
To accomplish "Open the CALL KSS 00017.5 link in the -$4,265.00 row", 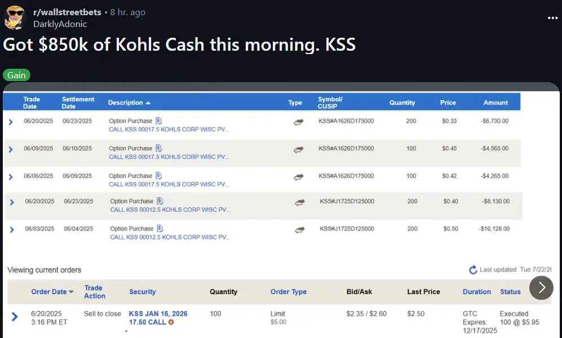I will [x=169, y=184].
